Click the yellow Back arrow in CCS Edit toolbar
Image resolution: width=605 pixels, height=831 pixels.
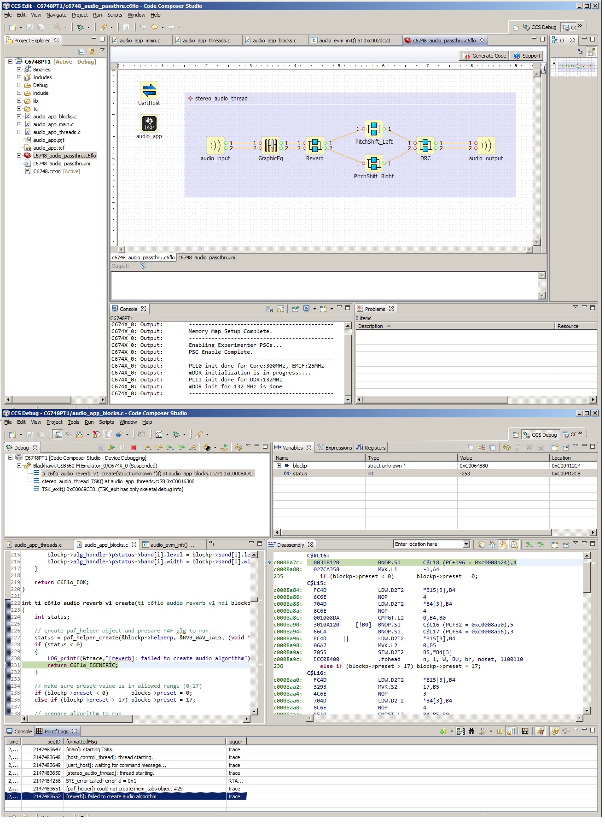(x=155, y=27)
